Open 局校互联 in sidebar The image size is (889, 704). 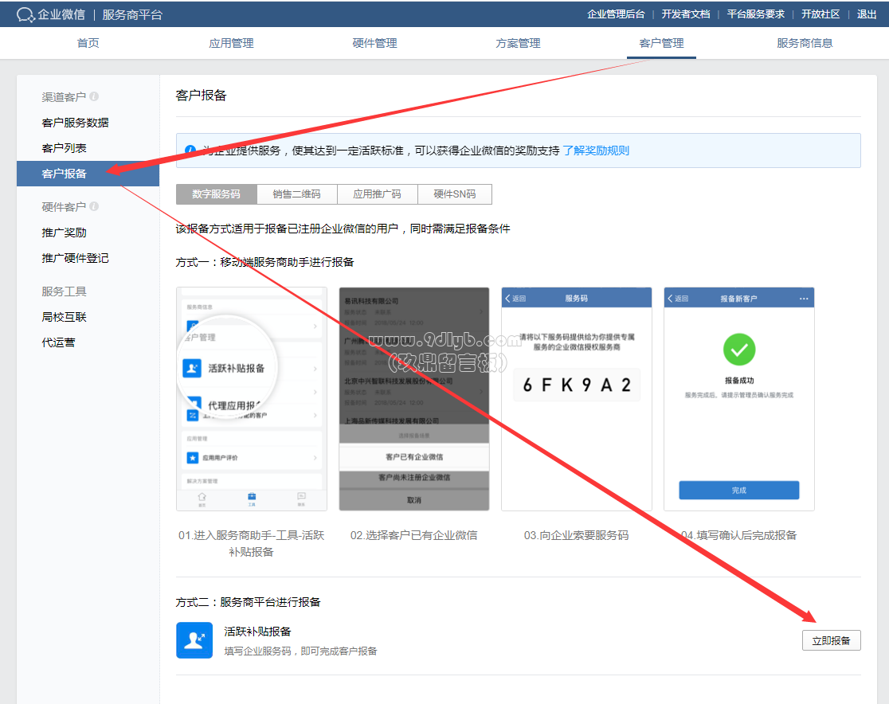coord(64,317)
